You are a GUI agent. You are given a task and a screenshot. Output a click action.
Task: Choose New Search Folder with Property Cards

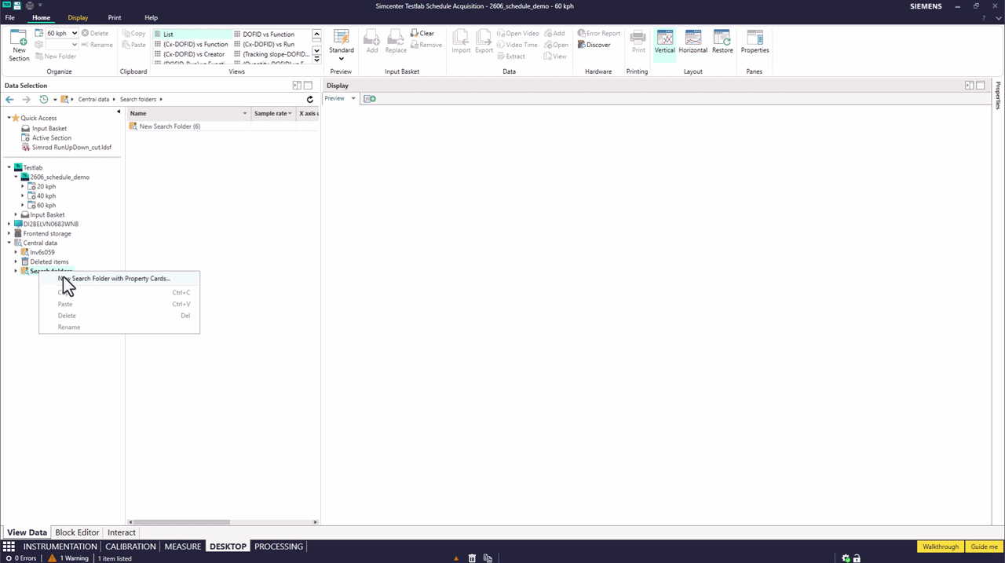(x=119, y=279)
